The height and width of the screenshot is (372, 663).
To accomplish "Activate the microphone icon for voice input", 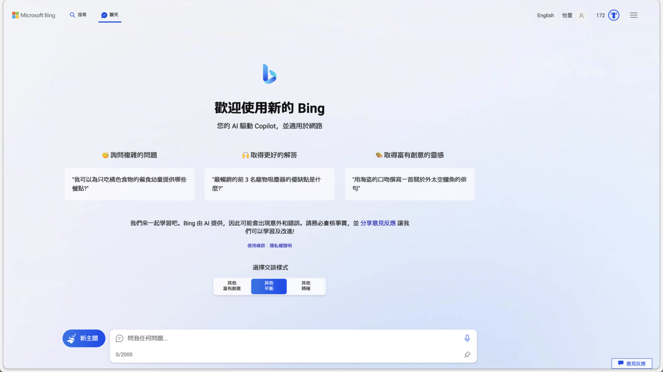I will point(467,338).
